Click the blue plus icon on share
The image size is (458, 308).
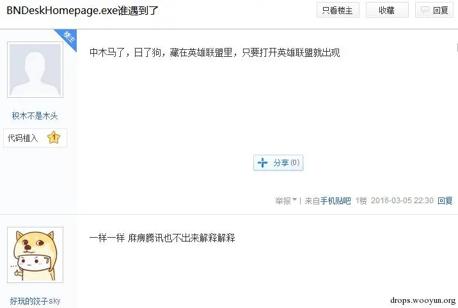coord(263,162)
